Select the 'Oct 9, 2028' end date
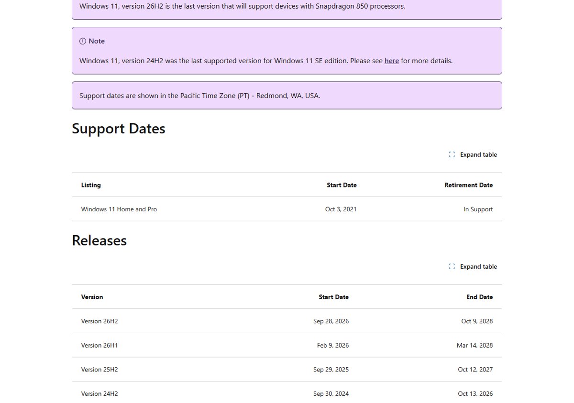The image size is (574, 403). coord(477,321)
